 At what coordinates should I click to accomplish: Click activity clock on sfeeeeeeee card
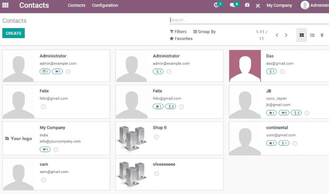pyautogui.click(x=156, y=174)
